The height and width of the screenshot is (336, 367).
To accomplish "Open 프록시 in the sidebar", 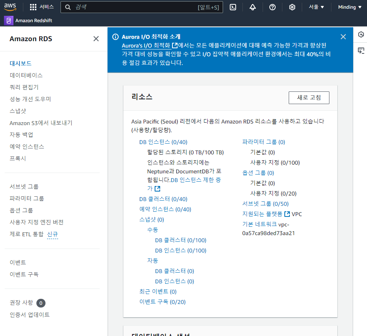I will [x=18, y=159].
